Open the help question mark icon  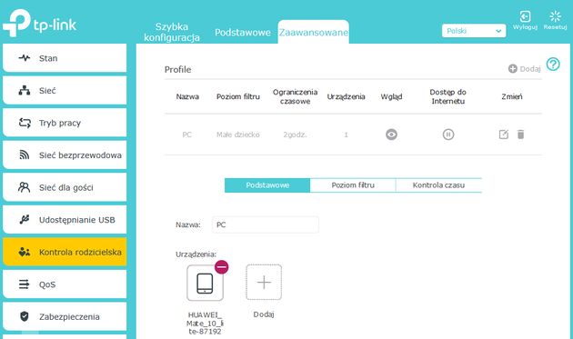[553, 65]
